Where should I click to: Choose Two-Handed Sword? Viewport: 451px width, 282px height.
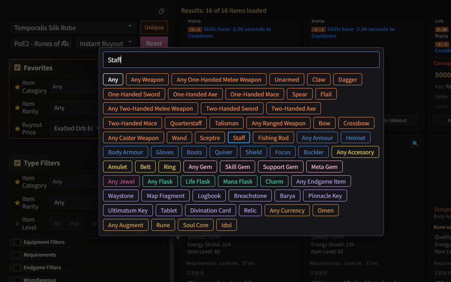coord(232,109)
